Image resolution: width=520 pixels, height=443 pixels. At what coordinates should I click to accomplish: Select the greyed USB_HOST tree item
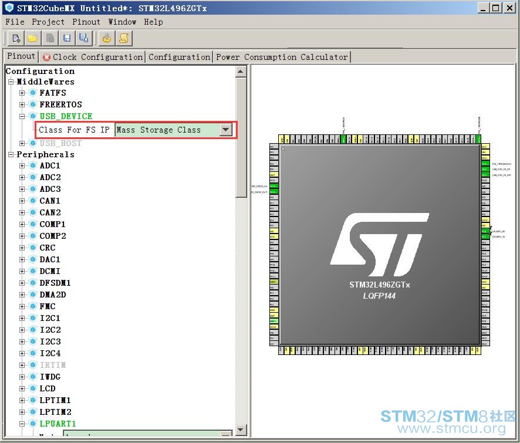(x=60, y=143)
